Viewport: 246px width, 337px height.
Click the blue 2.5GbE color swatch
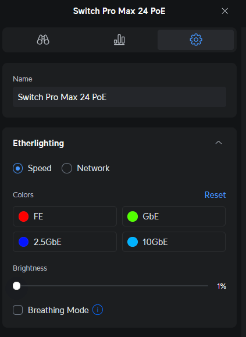[x=24, y=242]
